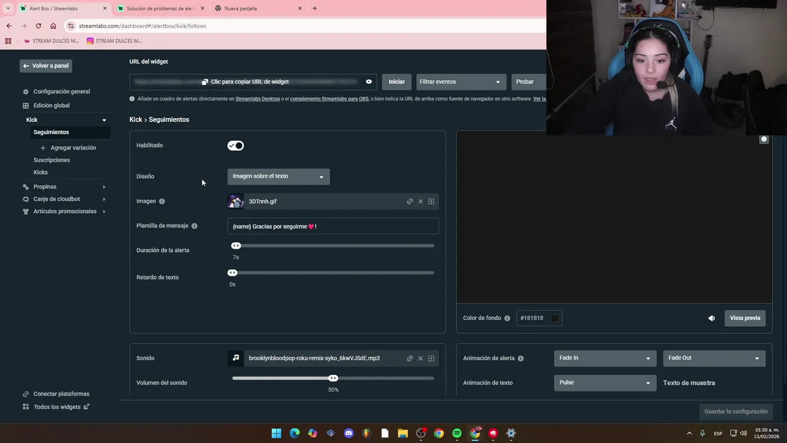The width and height of the screenshot is (787, 443).
Task: Switch to Nueva pestaña tab
Action: (x=258, y=9)
